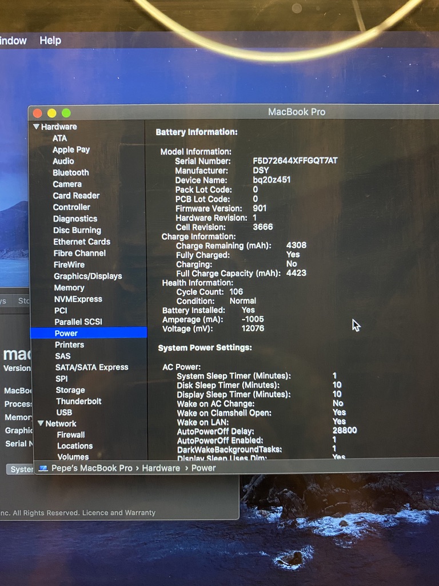Select Disc Burning in the sidebar
Screen dimensions: 439x586
pyautogui.click(x=77, y=230)
